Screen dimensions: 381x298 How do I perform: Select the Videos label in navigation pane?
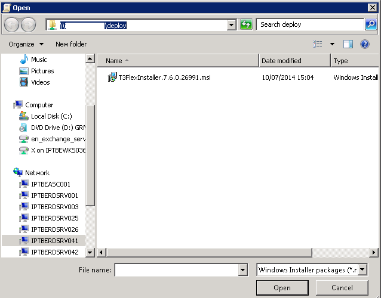pyautogui.click(x=41, y=82)
